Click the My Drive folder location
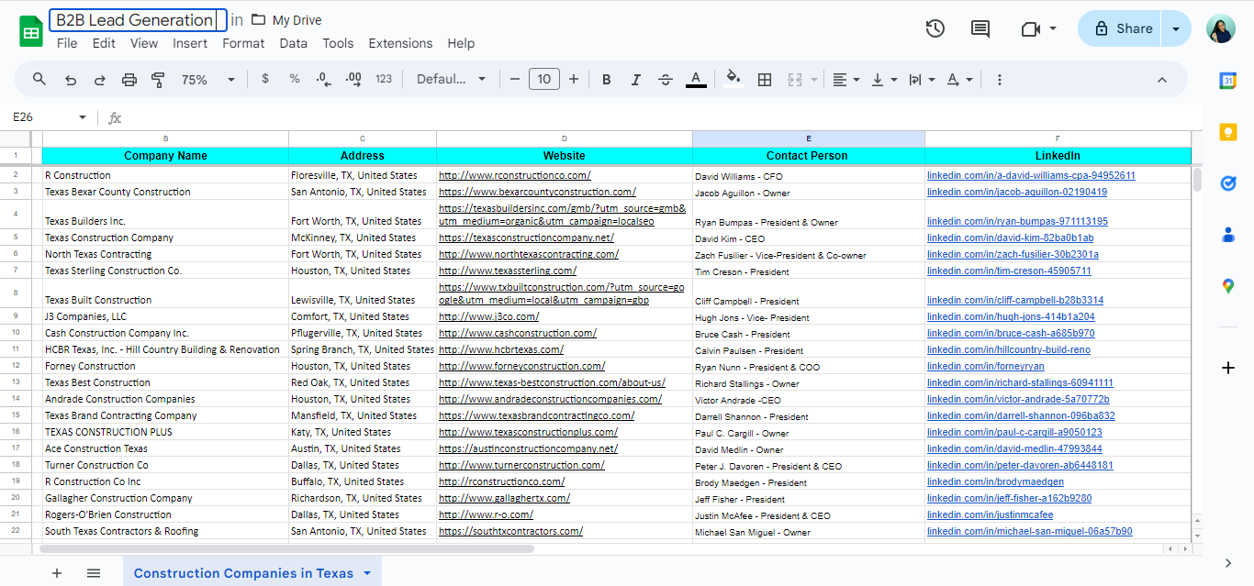This screenshot has height=586, width=1254. pos(286,20)
